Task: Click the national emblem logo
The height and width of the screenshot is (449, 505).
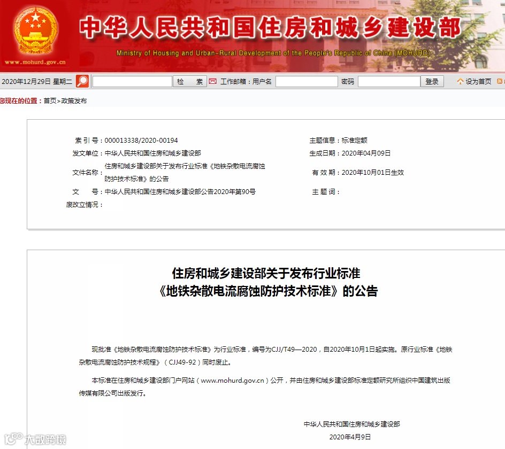Action: (35, 30)
